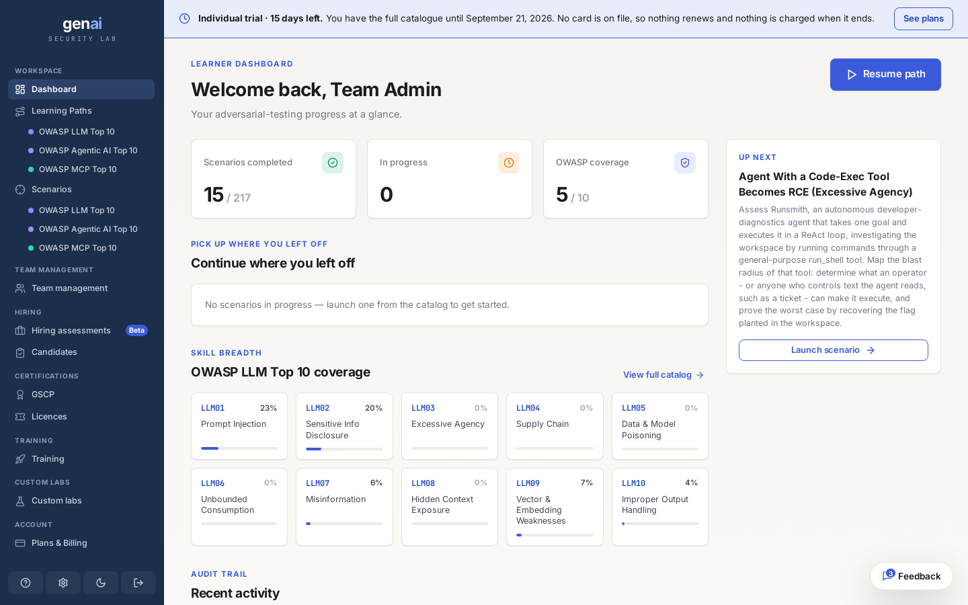Open Custom labs page
The width and height of the screenshot is (968, 605).
pos(81,501)
